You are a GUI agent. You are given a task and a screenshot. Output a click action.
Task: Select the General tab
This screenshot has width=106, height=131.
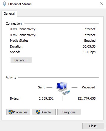tap(9, 14)
